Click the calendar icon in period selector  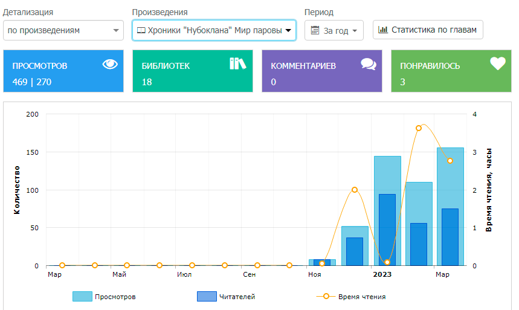pos(315,30)
